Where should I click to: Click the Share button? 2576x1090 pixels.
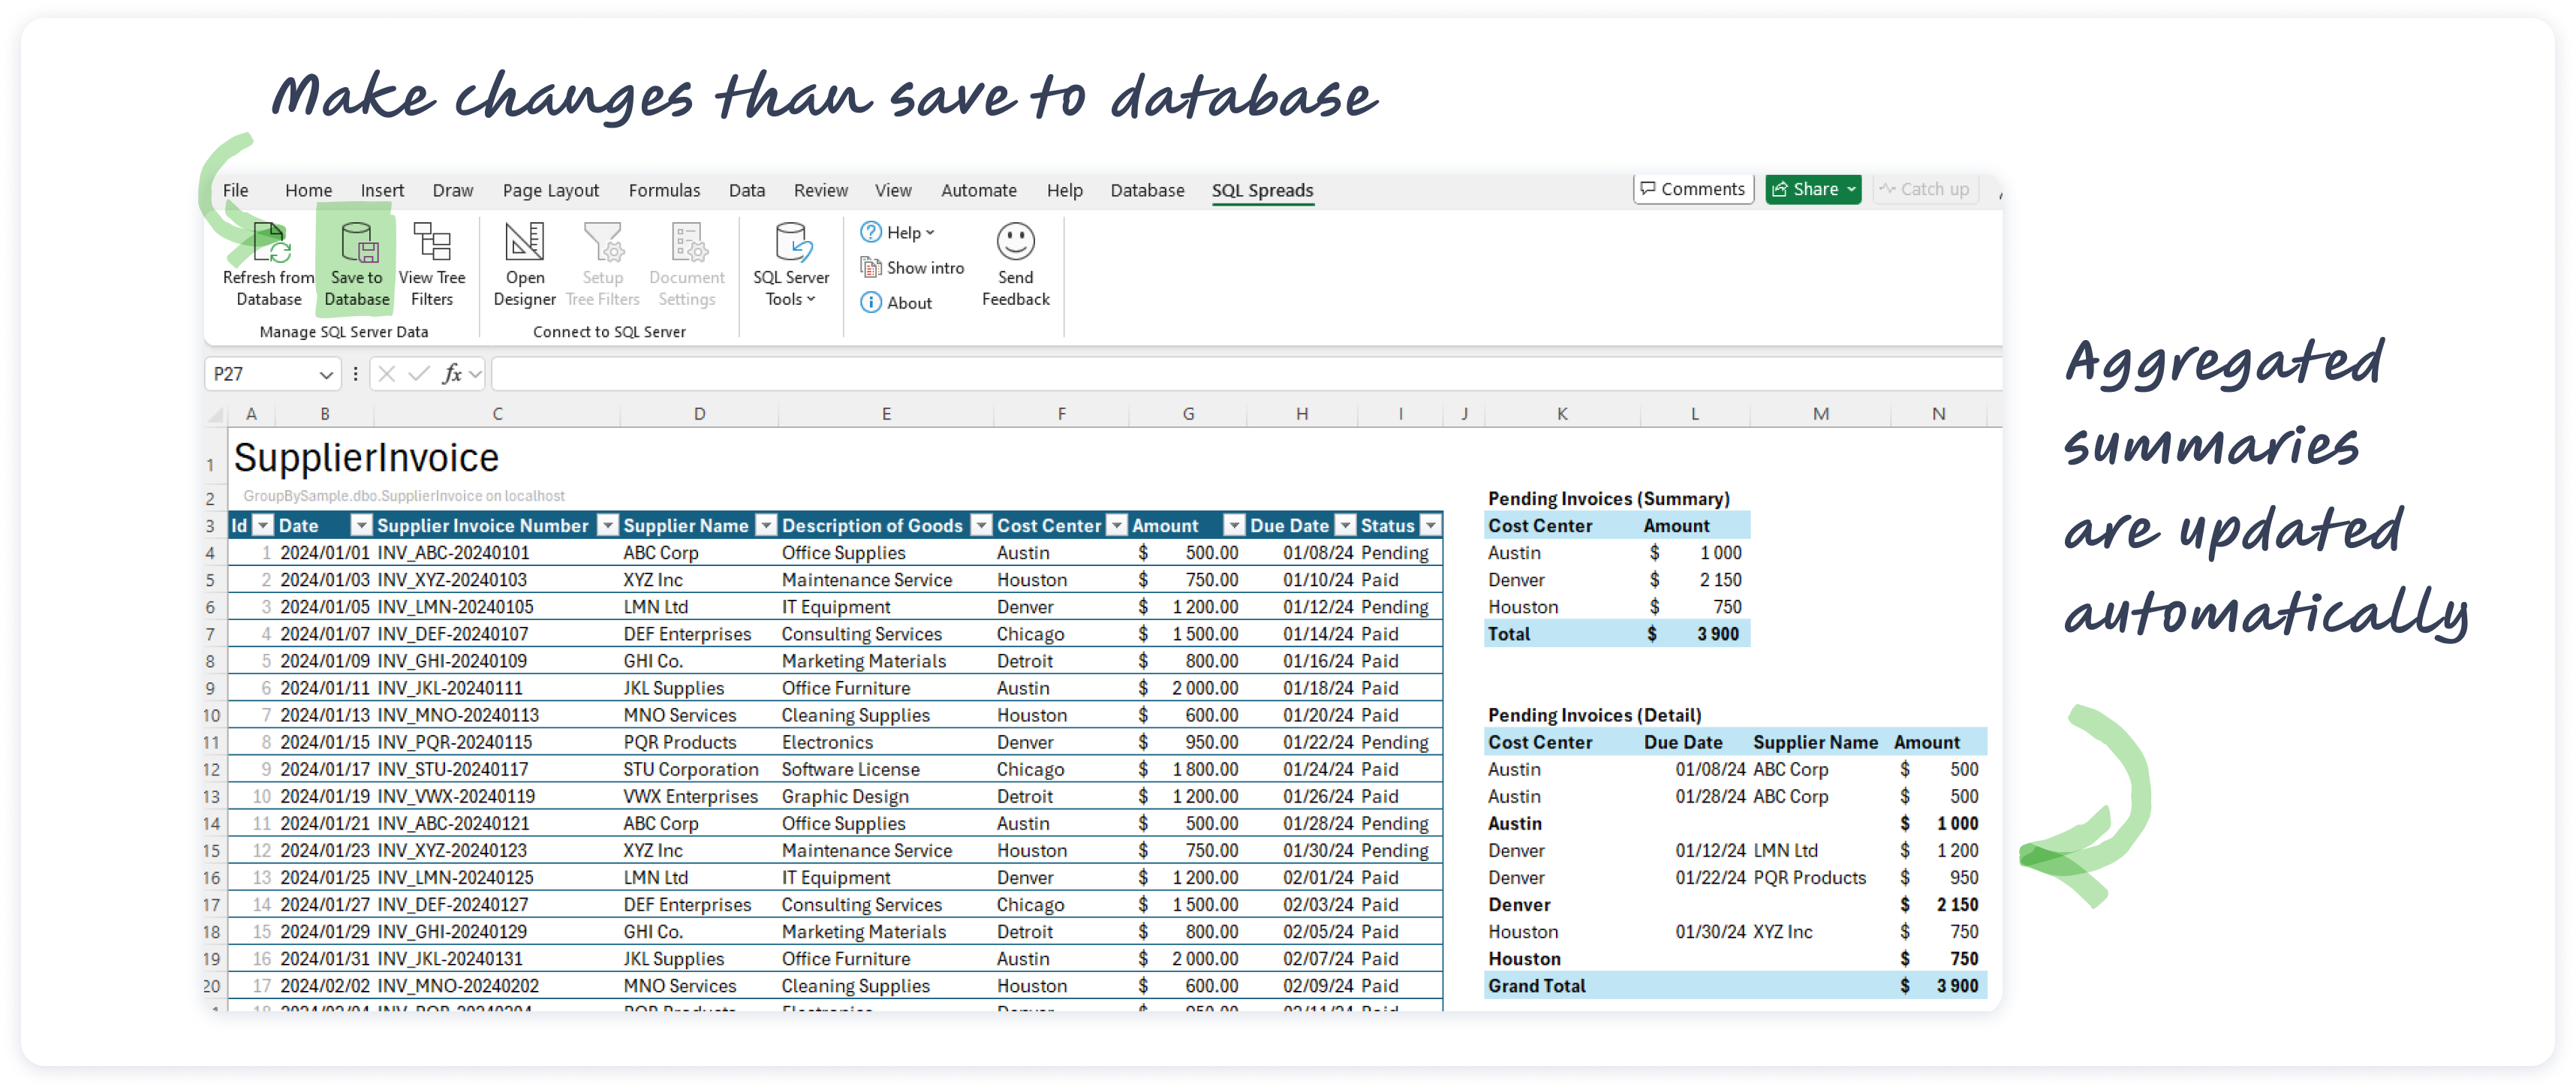pos(1812,188)
